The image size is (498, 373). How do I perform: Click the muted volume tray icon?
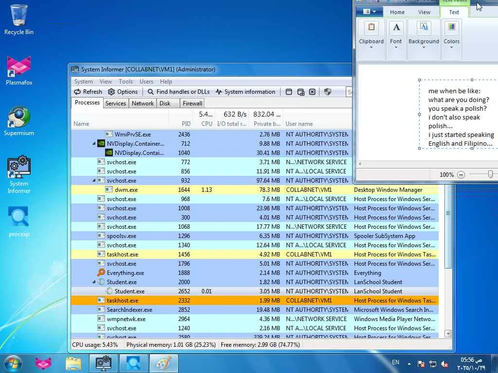click(445, 364)
